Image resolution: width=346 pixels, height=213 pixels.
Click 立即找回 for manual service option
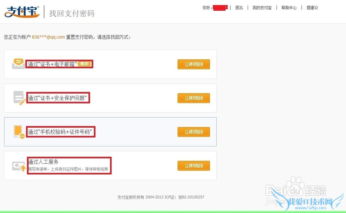pyautogui.click(x=193, y=166)
